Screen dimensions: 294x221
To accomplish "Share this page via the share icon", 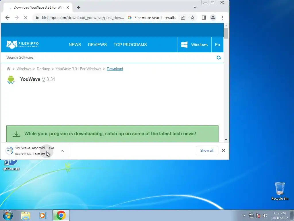I will click(183, 18).
